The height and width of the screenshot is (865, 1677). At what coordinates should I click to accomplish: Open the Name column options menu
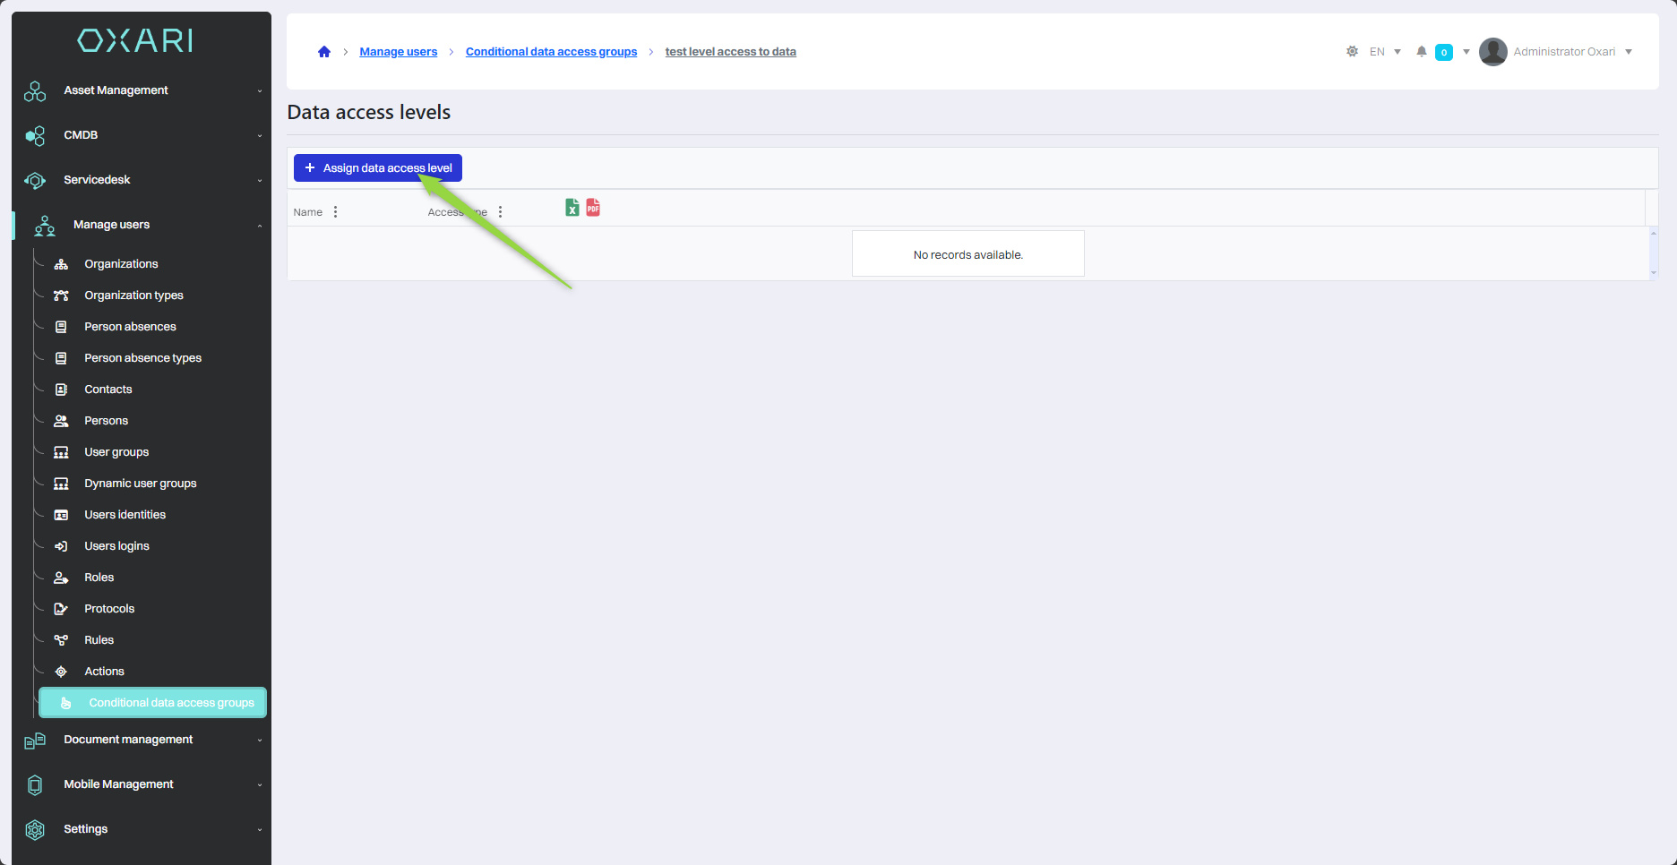336,212
